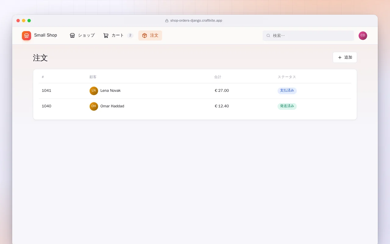Click the 顧客 column header
This screenshot has height=244, width=390.
(x=93, y=77)
